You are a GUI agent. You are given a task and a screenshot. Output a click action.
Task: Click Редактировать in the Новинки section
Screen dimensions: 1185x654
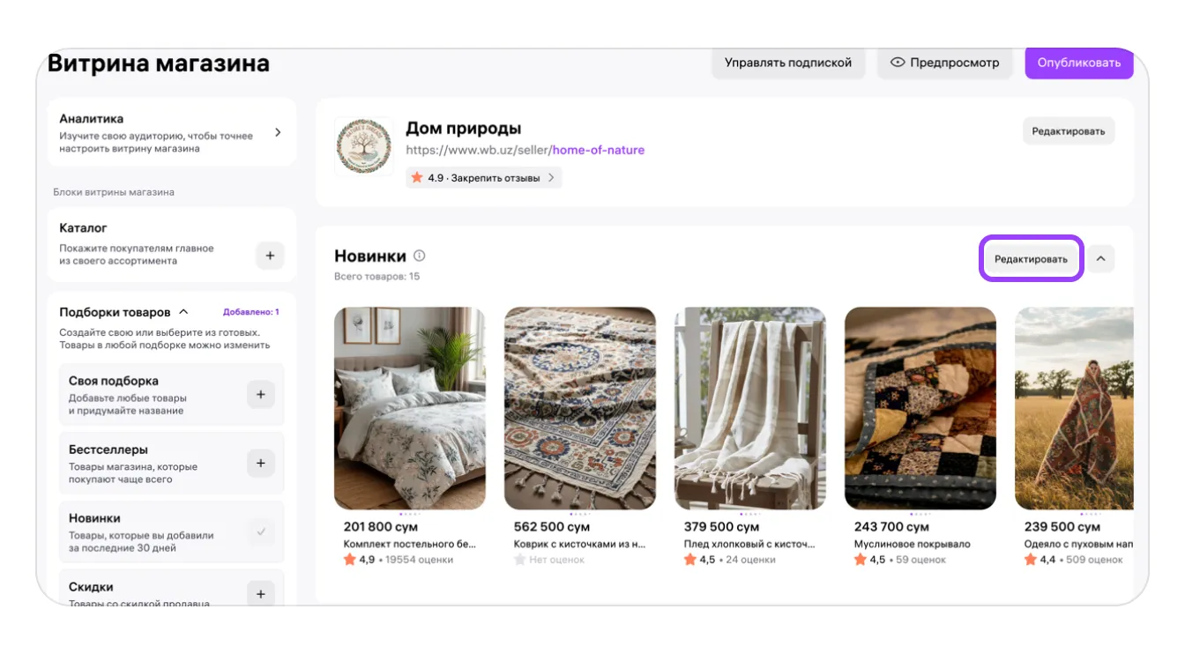1031,259
